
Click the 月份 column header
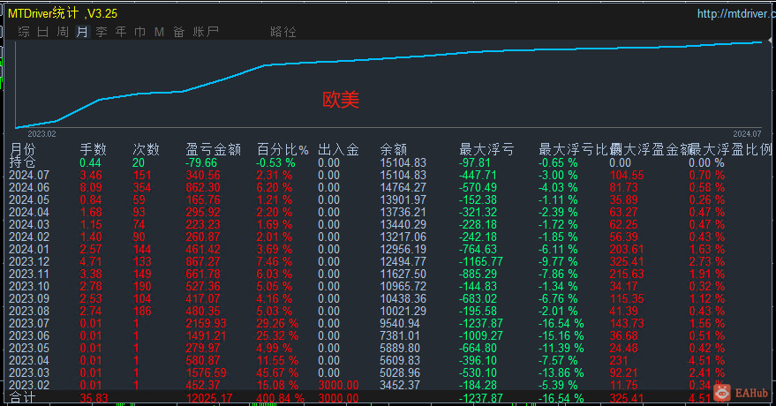23,148
